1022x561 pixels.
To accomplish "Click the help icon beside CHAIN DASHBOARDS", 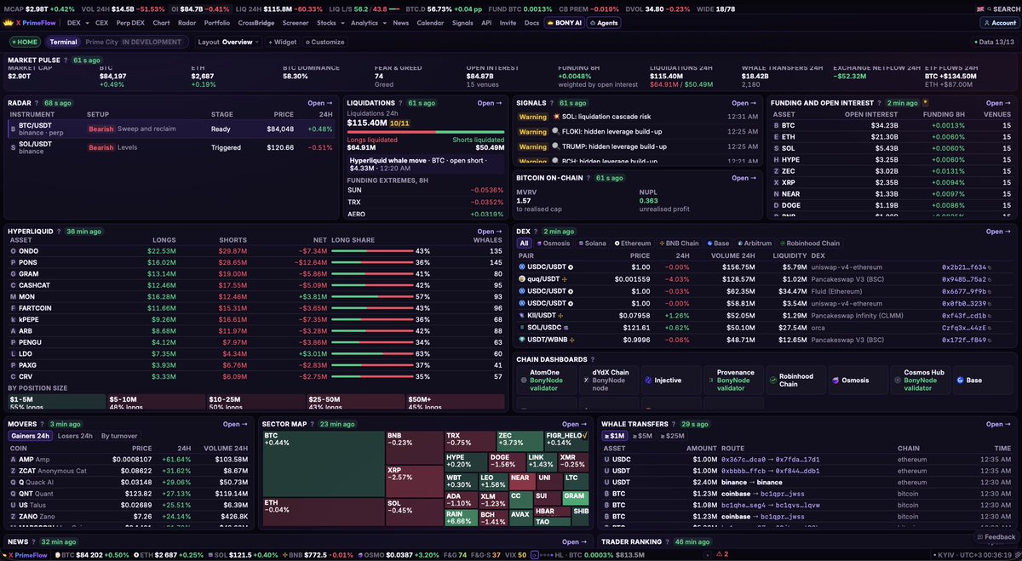I will [x=593, y=359].
